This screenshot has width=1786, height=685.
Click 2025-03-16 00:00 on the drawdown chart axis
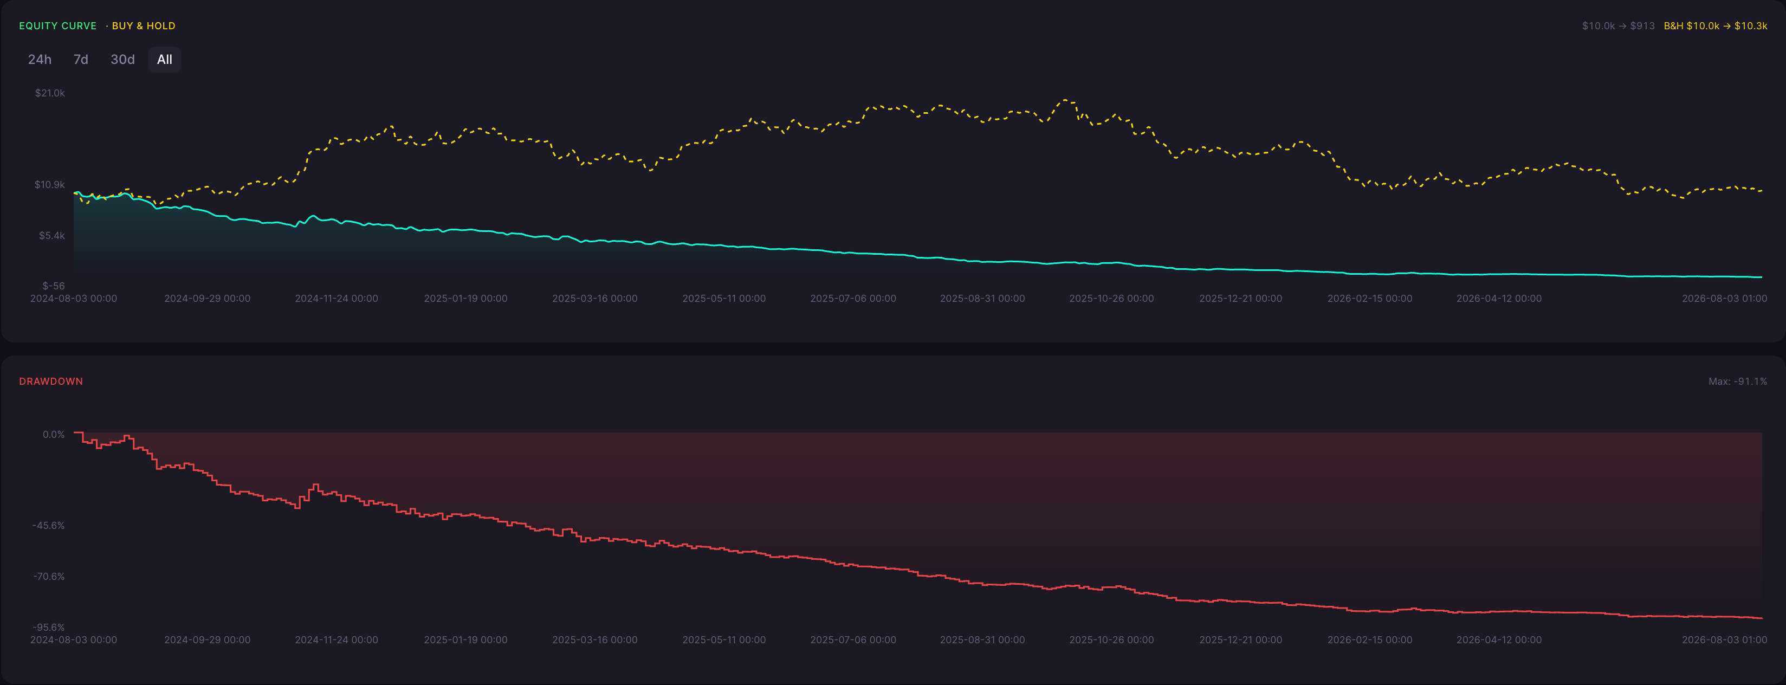(x=595, y=640)
